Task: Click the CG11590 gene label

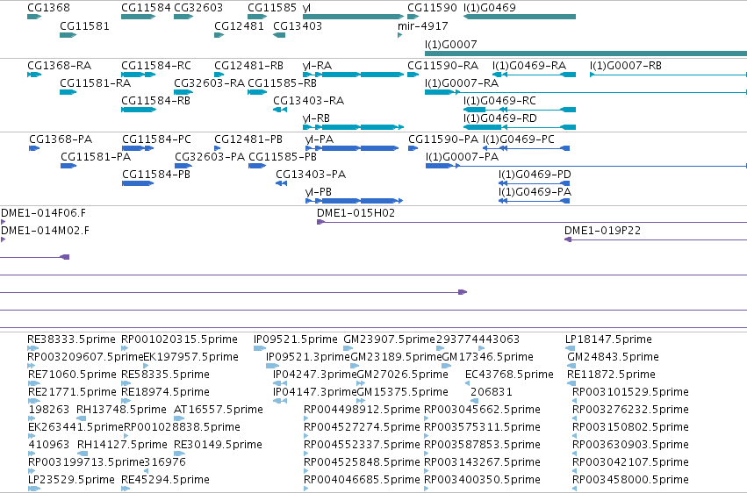Action: coord(432,8)
